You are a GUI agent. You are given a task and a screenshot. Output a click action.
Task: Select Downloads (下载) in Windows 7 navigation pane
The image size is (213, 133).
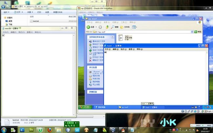9,25
